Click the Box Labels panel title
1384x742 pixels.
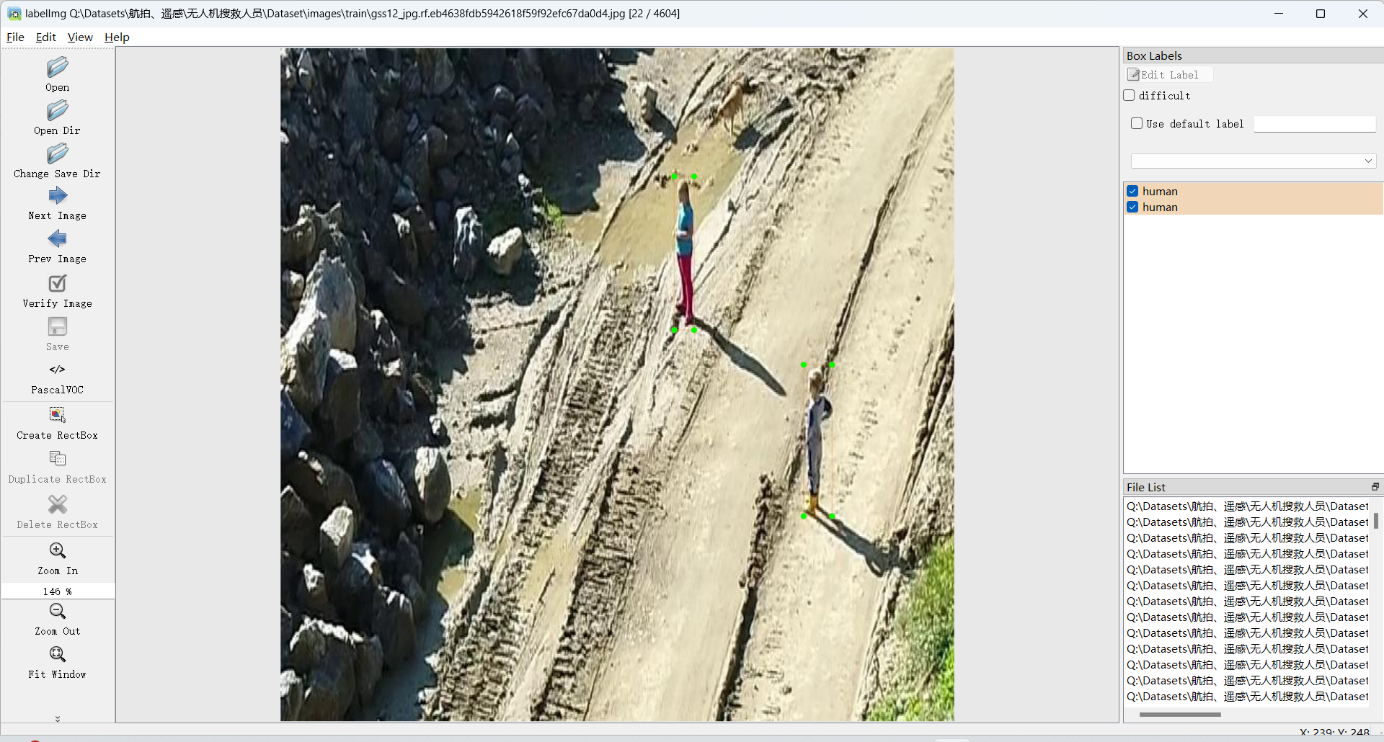click(1154, 55)
